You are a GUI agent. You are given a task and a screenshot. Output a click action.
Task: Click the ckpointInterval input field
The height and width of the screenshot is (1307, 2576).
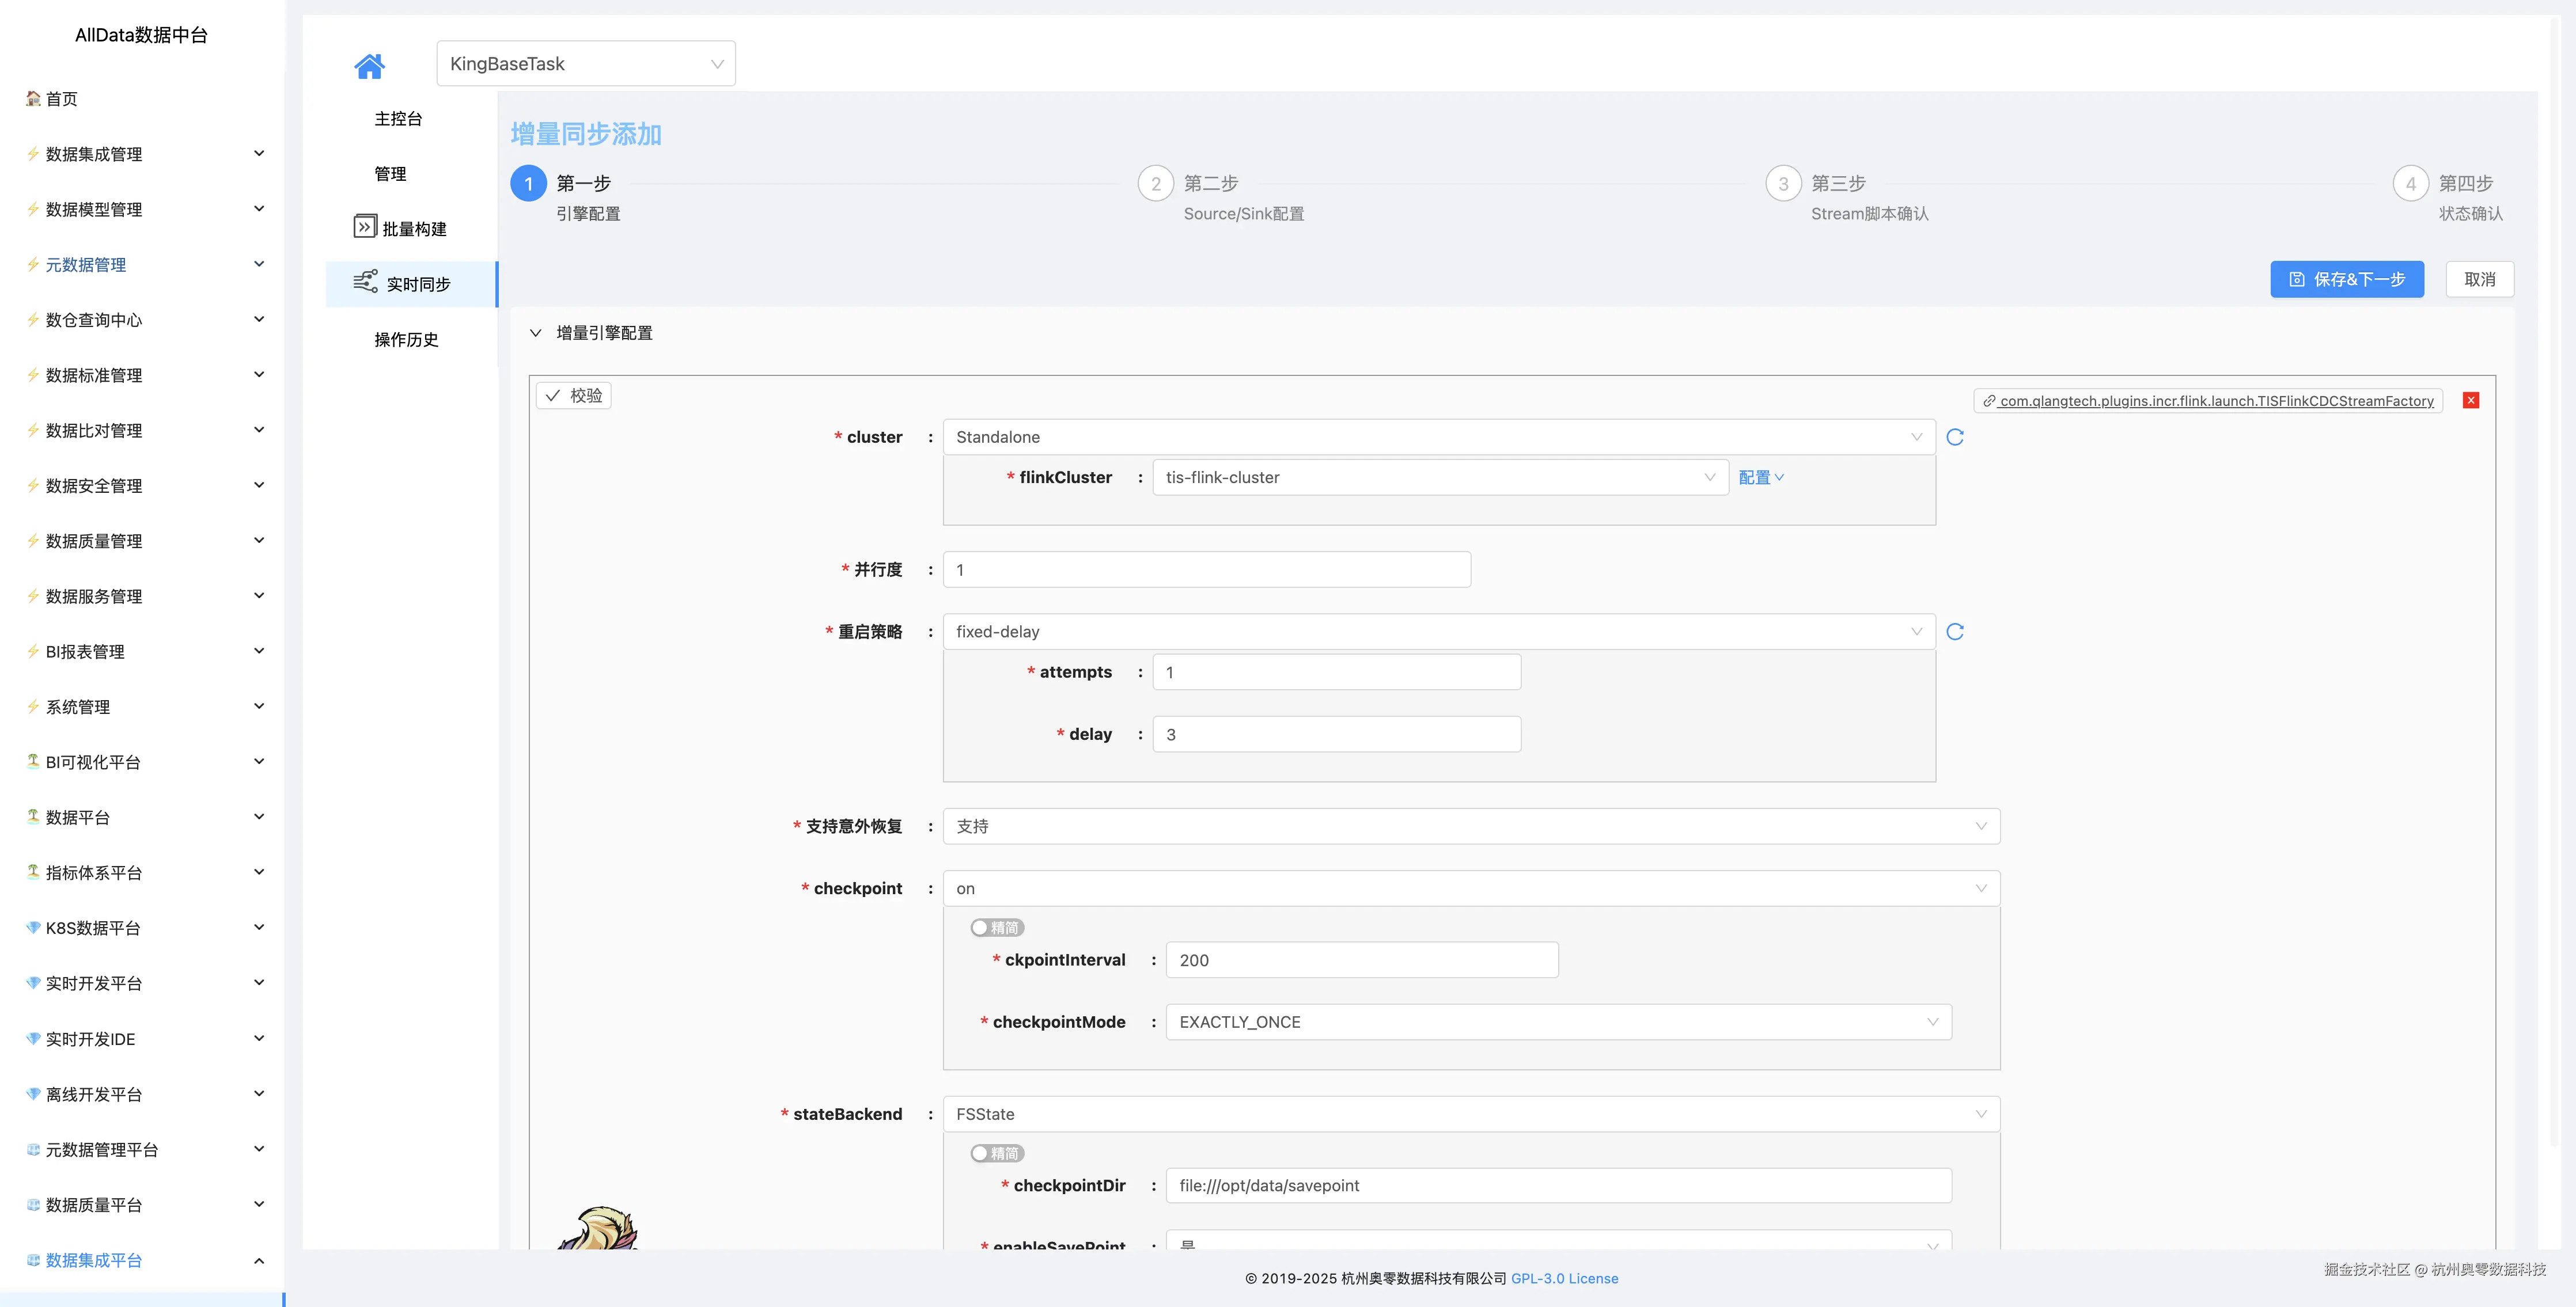1361,960
